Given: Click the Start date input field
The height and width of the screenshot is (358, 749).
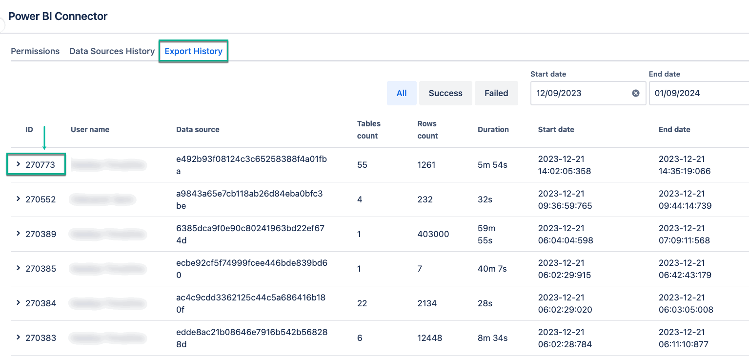Looking at the screenshot, I should point(581,93).
